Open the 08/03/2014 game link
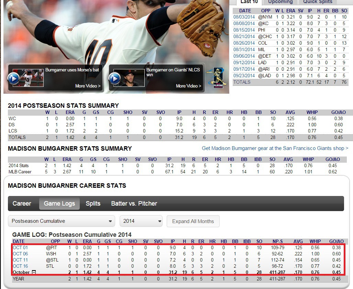This screenshot has height=289, width=353. tap(244, 17)
